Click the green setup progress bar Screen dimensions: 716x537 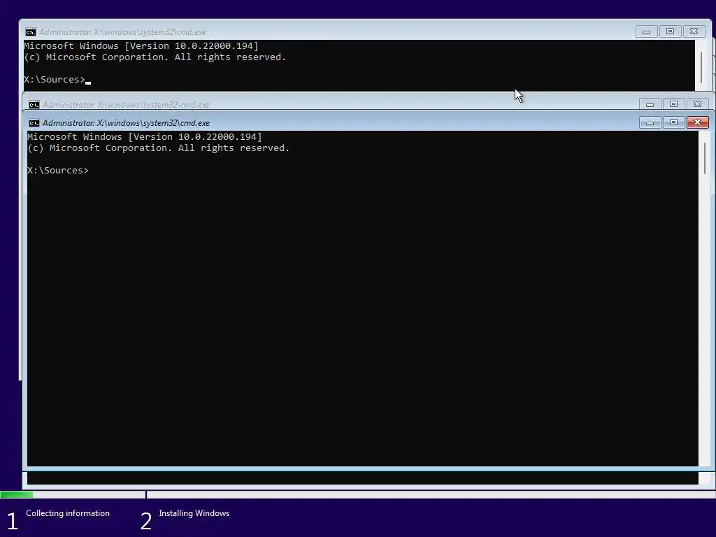tap(17, 494)
